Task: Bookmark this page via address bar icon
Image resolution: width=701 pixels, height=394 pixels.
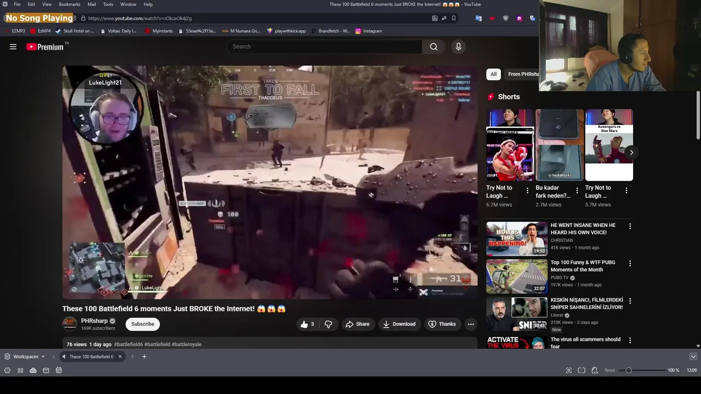Action: pos(453,18)
